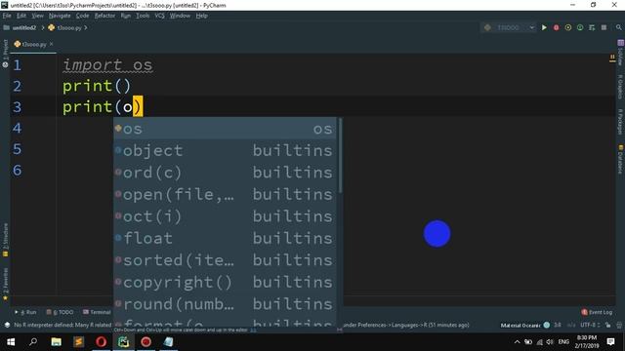Click the tool window toggle icon bottom-left
This screenshot has height=351, width=625.
click(7, 325)
